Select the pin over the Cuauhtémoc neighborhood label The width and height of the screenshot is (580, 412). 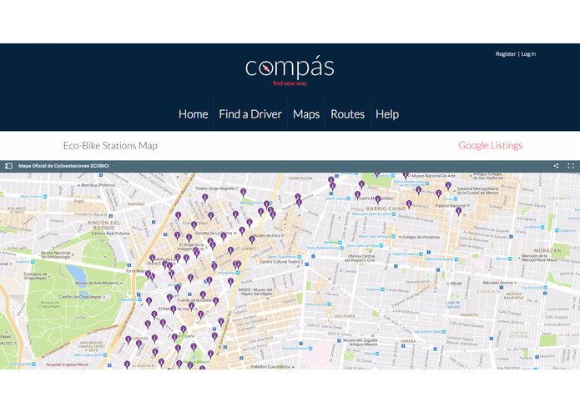194,225
